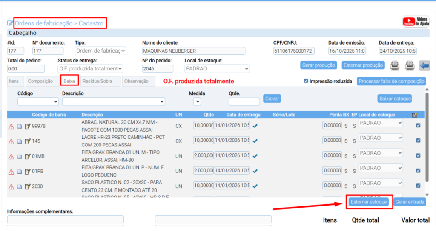Viewport: 436px width, 231px height.
Task: Click the edit note icon for item 01MB
Action: (x=28, y=156)
